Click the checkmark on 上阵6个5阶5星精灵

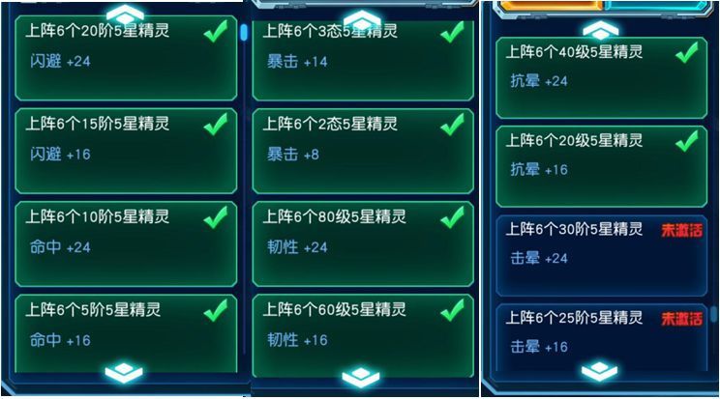pos(216,310)
